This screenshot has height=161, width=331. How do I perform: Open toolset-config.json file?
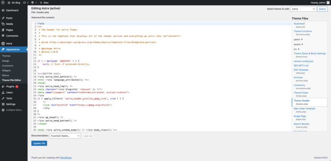(x=304, y=61)
